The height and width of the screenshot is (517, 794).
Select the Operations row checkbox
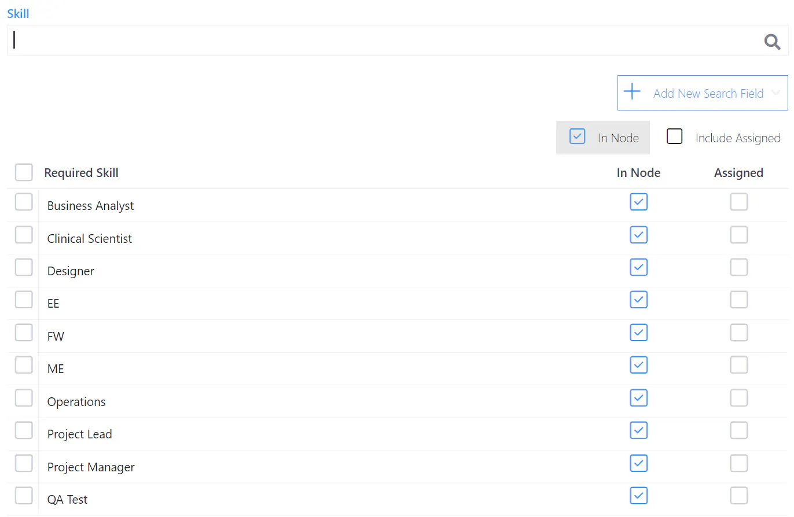click(24, 398)
